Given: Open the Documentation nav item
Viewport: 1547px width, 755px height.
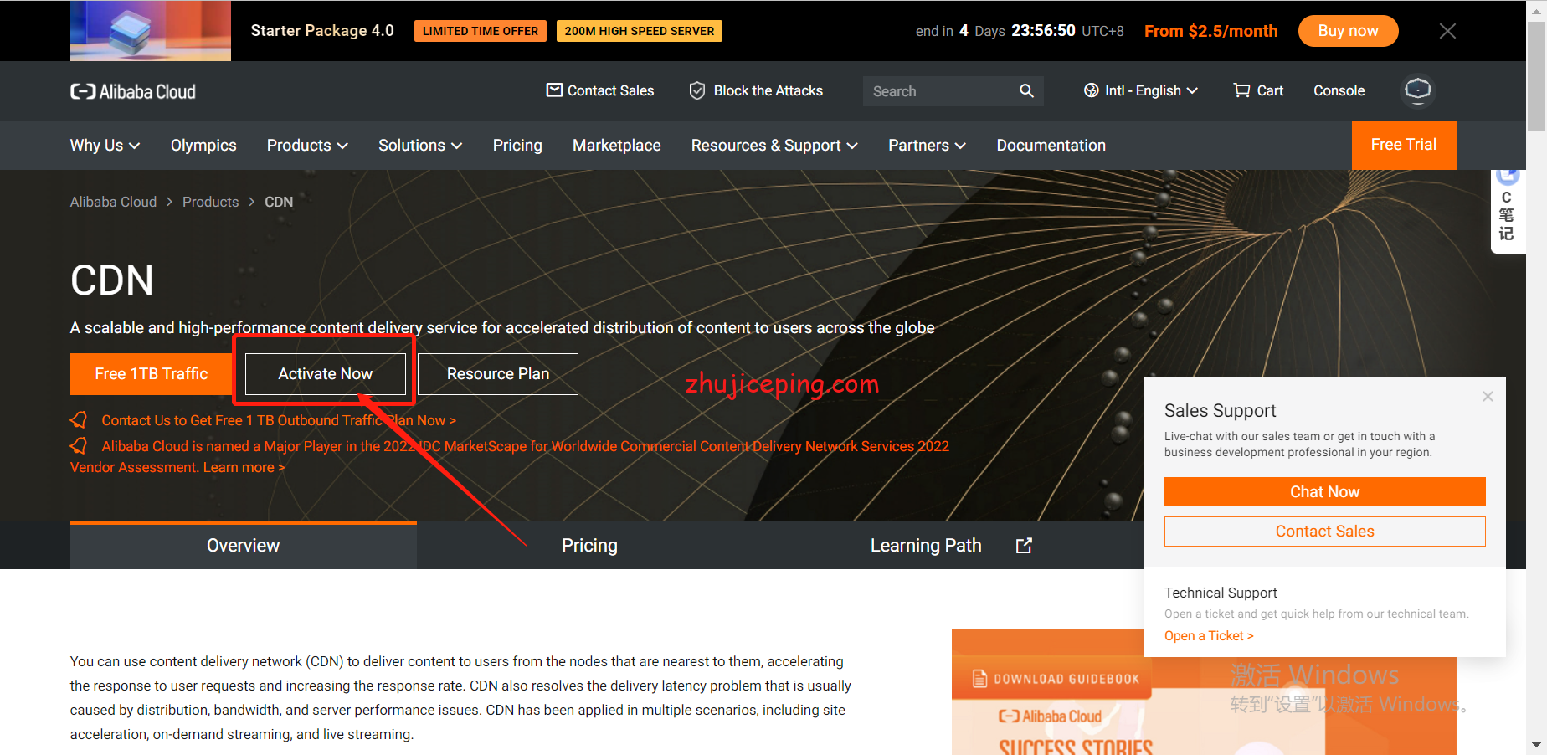Looking at the screenshot, I should point(1051,146).
